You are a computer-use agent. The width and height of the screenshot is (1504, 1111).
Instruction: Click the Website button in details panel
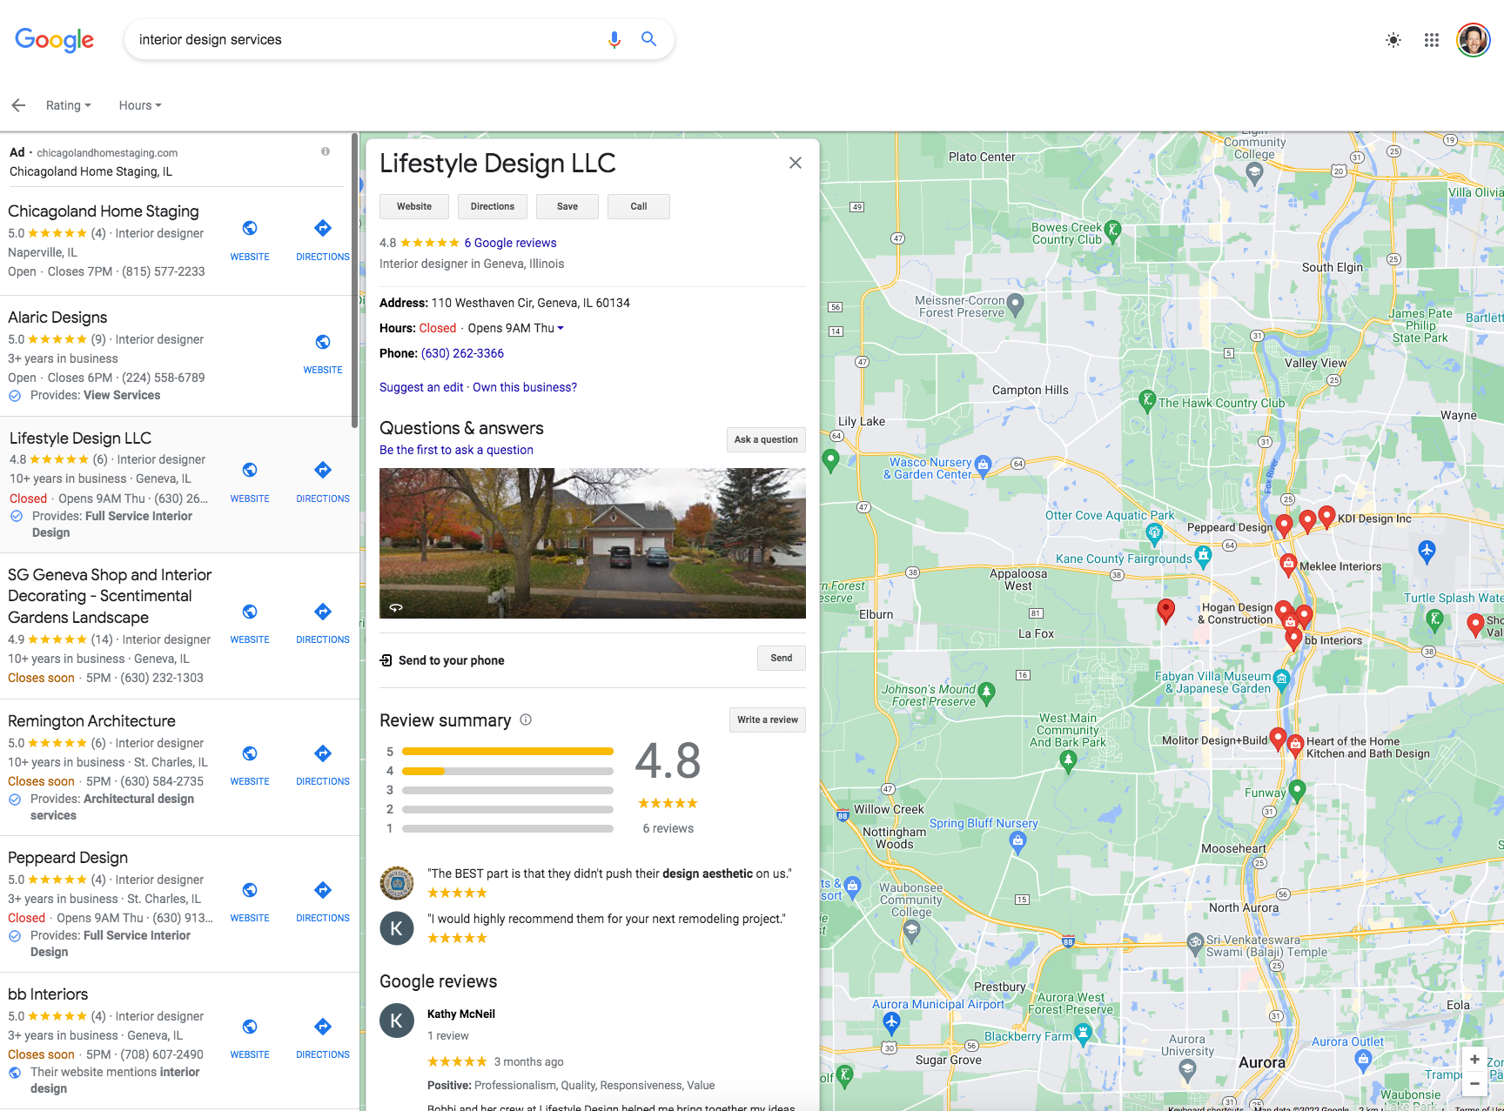(x=414, y=206)
